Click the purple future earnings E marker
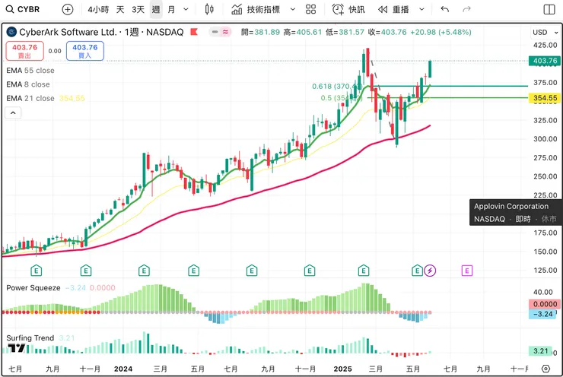Screen dimensions: 563x377 [467, 271]
